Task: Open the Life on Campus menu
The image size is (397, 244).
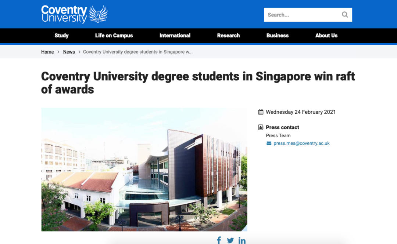Action: click(x=114, y=36)
